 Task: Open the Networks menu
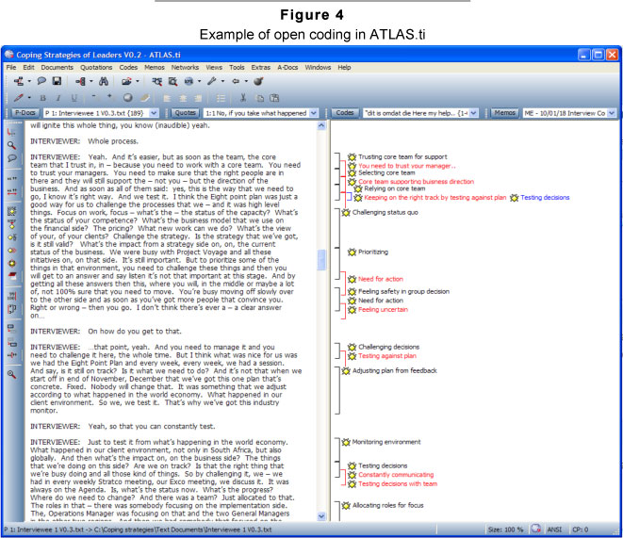pos(185,68)
